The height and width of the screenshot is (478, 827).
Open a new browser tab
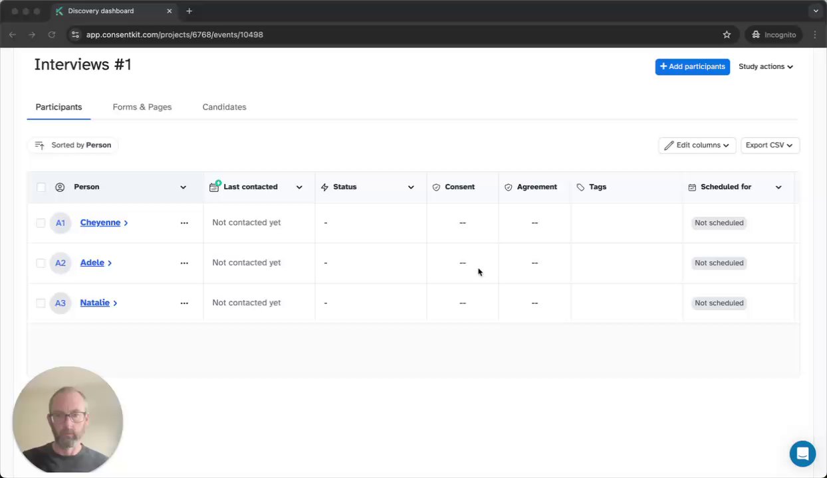click(x=189, y=11)
